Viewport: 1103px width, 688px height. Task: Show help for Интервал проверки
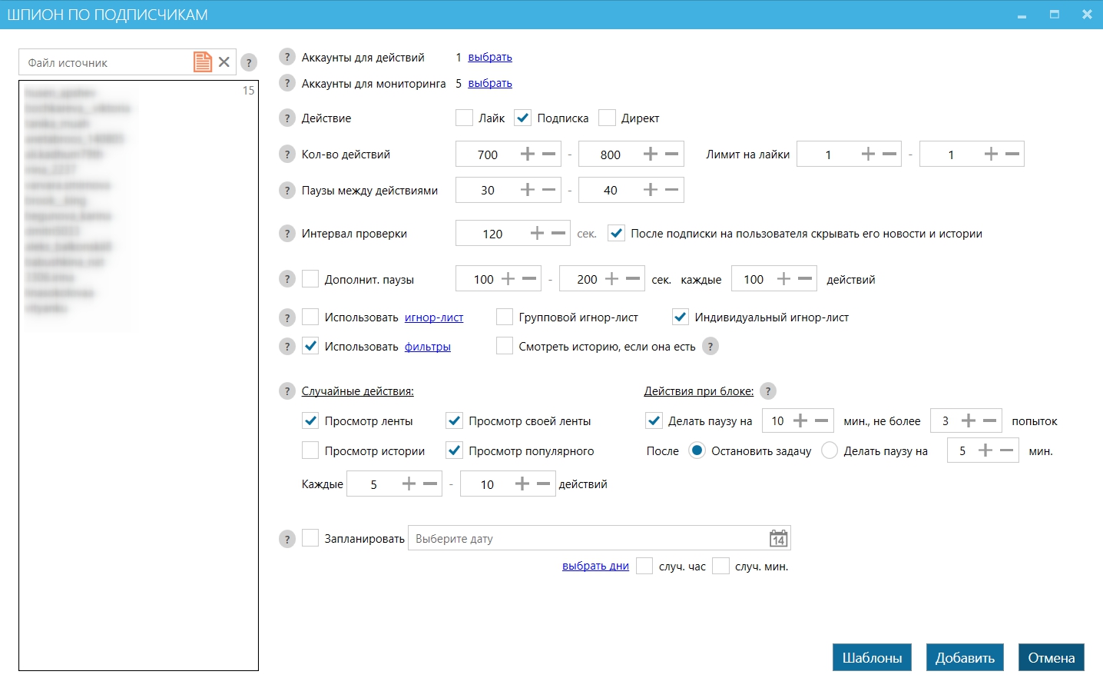coord(287,233)
